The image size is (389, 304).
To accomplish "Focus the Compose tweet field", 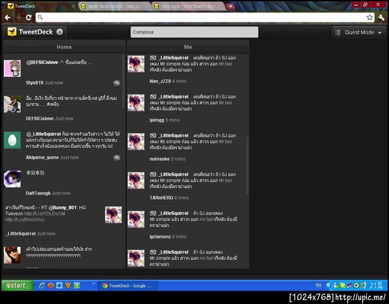I will 194,32.
